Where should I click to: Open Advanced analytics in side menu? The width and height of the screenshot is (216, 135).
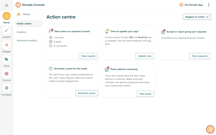pyautogui.click(x=27, y=40)
